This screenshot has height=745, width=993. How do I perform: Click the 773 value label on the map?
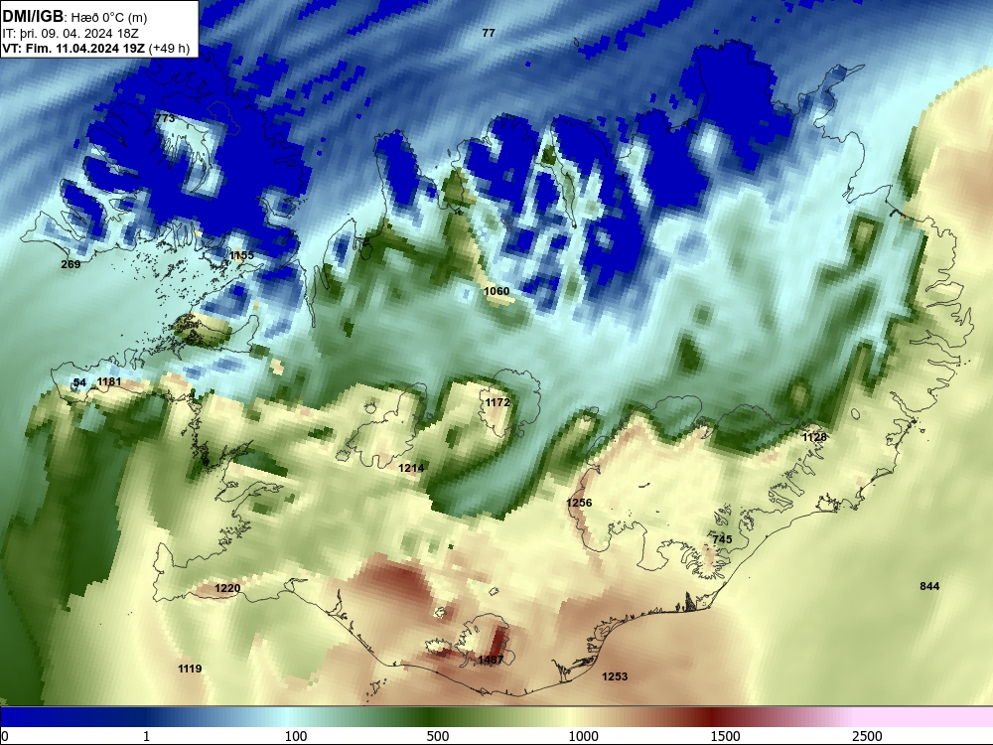[165, 118]
